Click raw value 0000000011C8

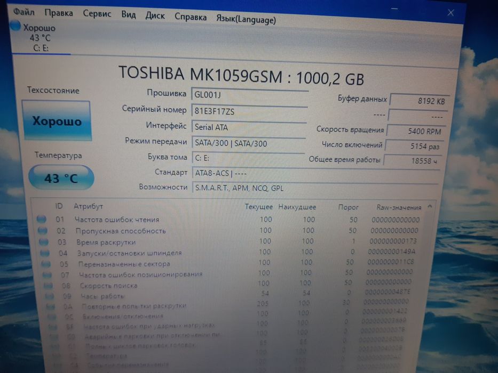(x=391, y=262)
